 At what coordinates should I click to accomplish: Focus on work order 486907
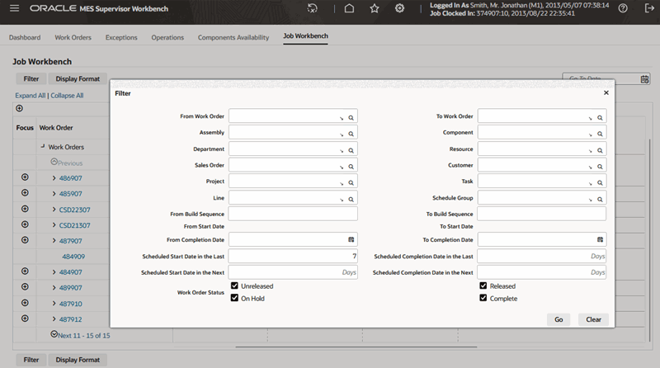pos(25,177)
